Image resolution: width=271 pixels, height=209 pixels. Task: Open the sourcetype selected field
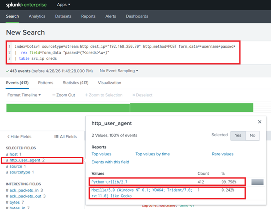(20, 172)
